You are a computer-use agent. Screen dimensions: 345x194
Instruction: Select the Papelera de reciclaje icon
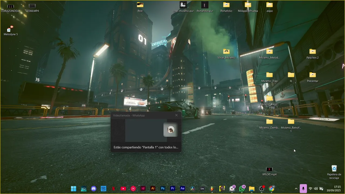(334, 172)
